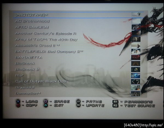Open the AFRO SAMURAI cover thumbnail

point(136,27)
